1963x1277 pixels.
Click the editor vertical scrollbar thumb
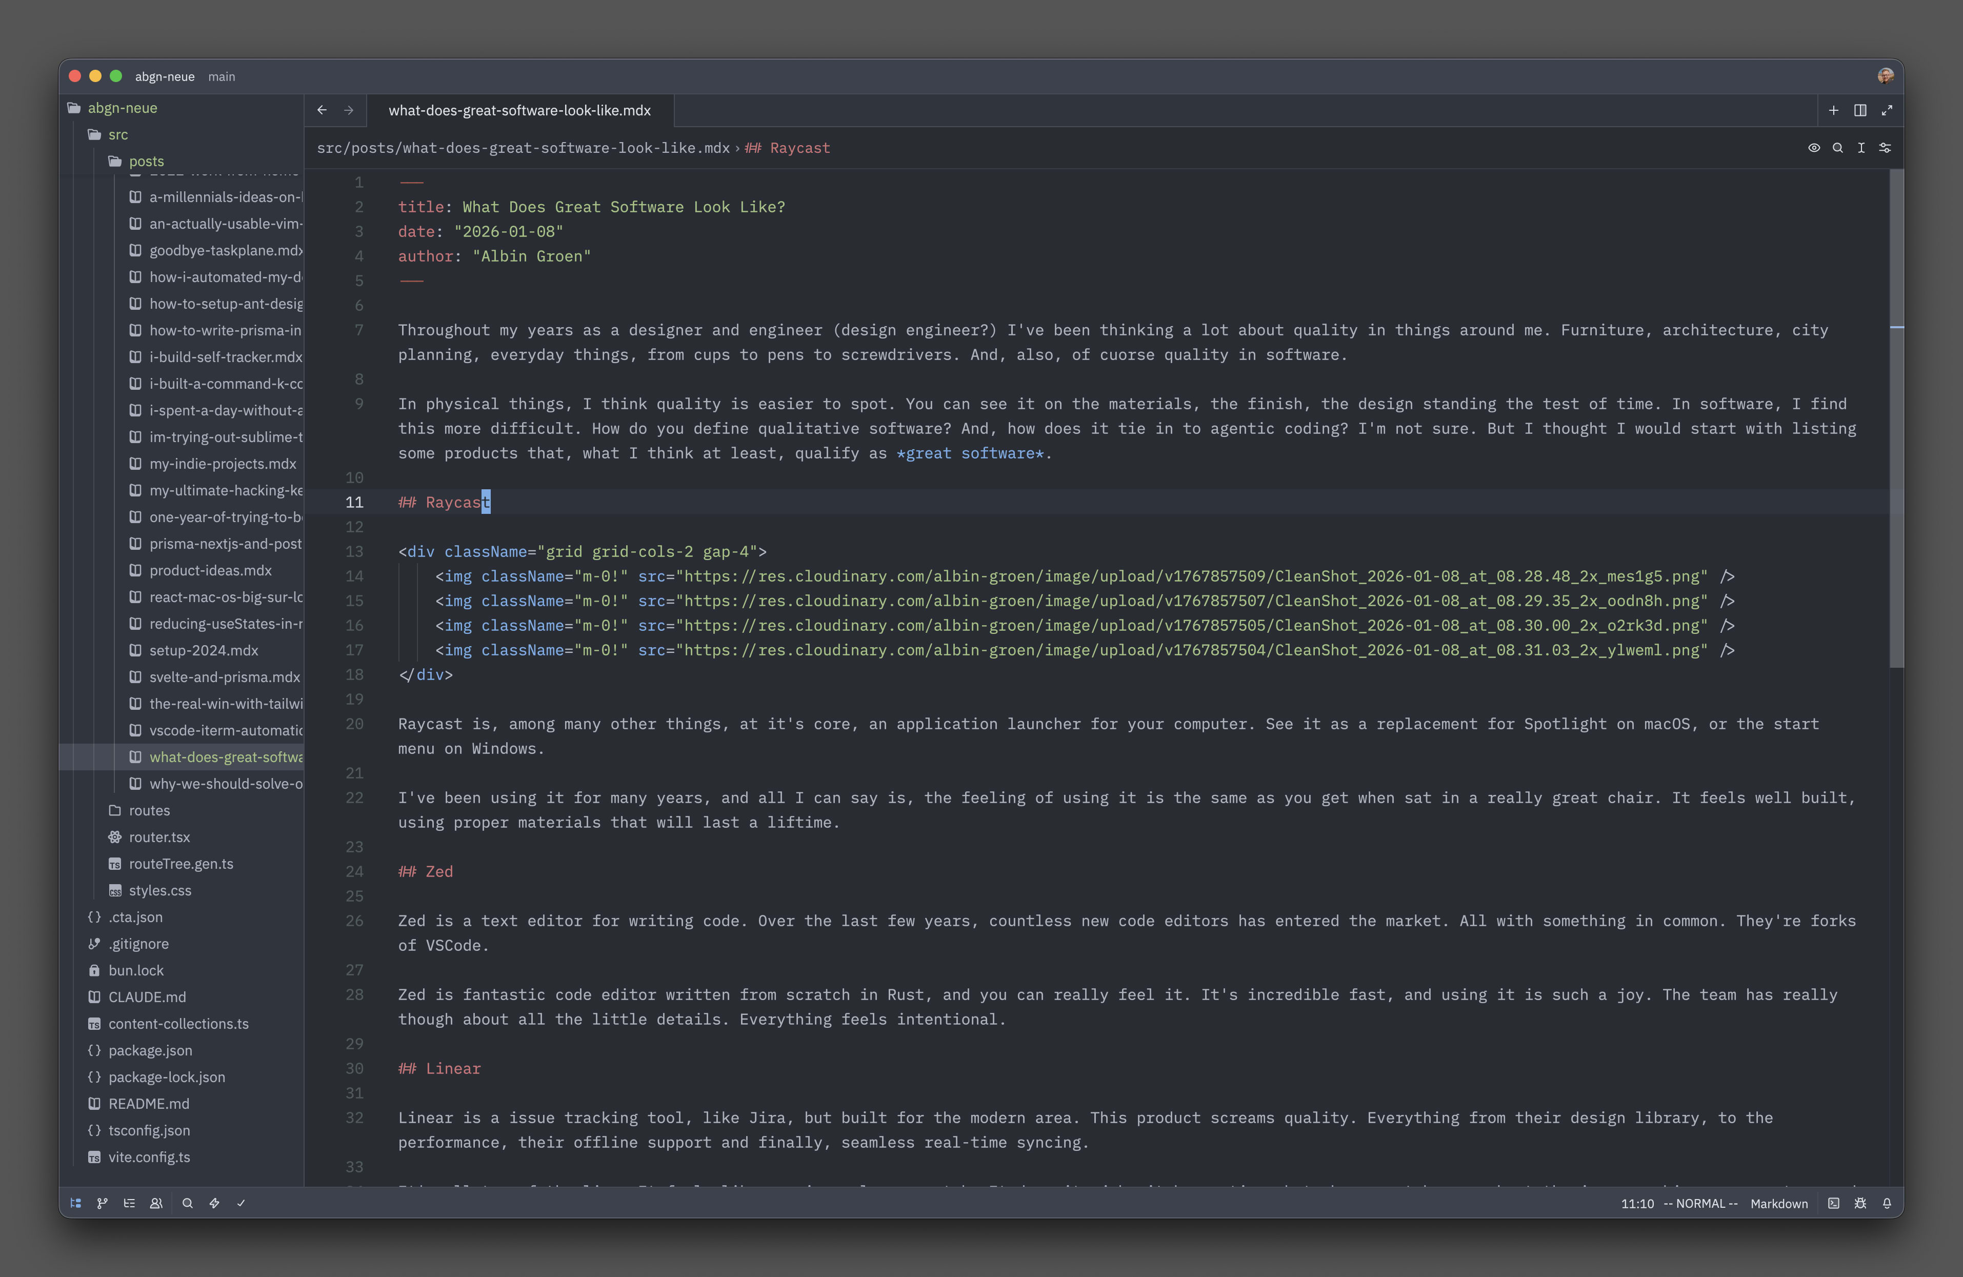pyautogui.click(x=1896, y=417)
